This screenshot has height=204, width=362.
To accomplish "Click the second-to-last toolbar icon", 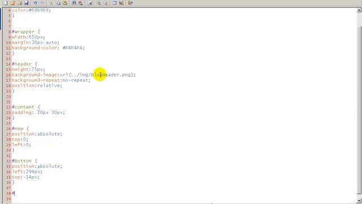I will point(122,3).
